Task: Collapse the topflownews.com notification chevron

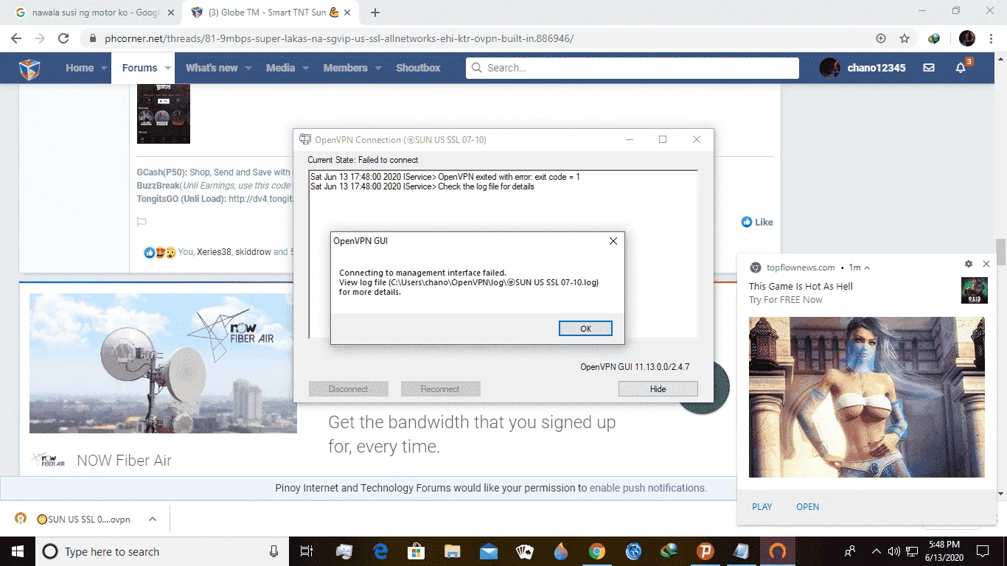Action: pyautogui.click(x=867, y=268)
